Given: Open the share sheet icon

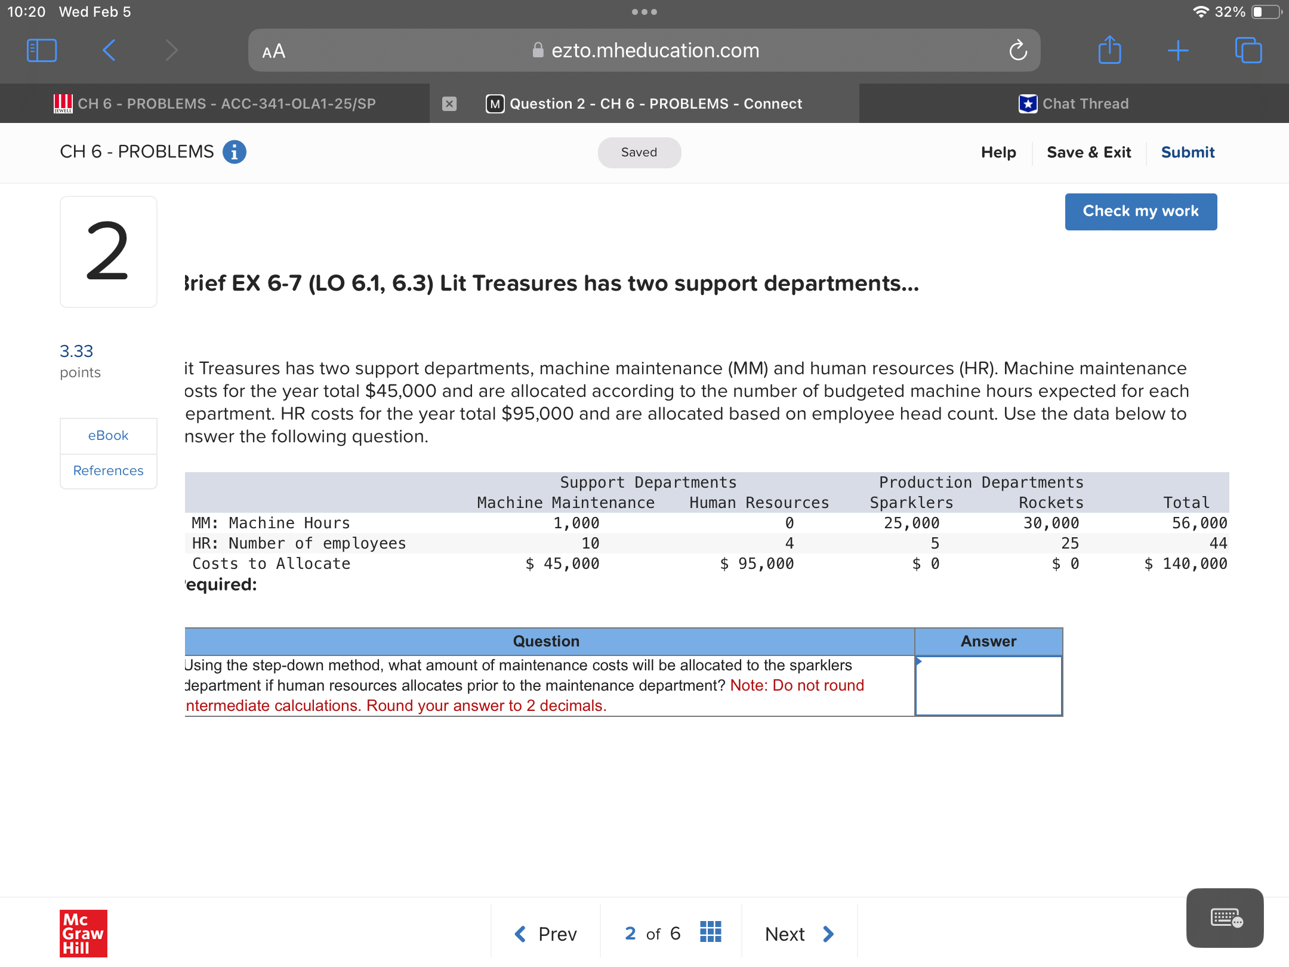Looking at the screenshot, I should click(x=1109, y=51).
